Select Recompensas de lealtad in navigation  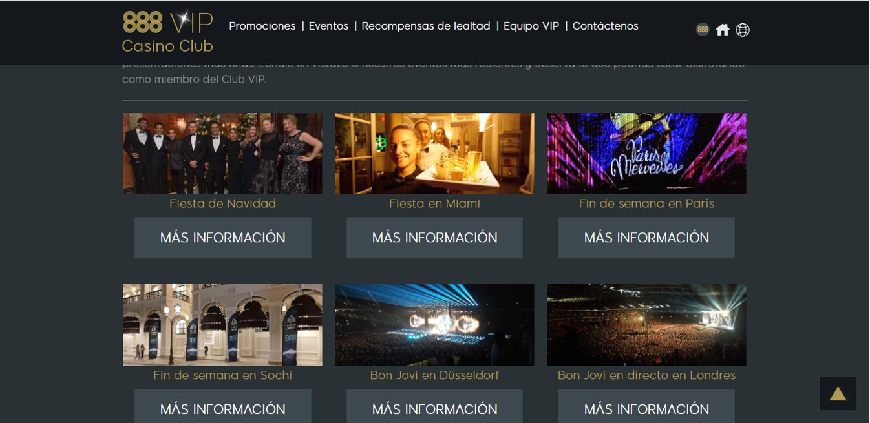(426, 26)
